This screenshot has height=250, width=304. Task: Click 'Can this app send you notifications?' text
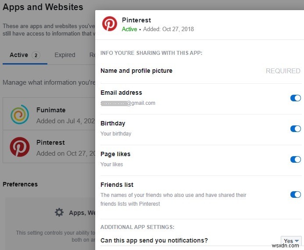click(154, 240)
